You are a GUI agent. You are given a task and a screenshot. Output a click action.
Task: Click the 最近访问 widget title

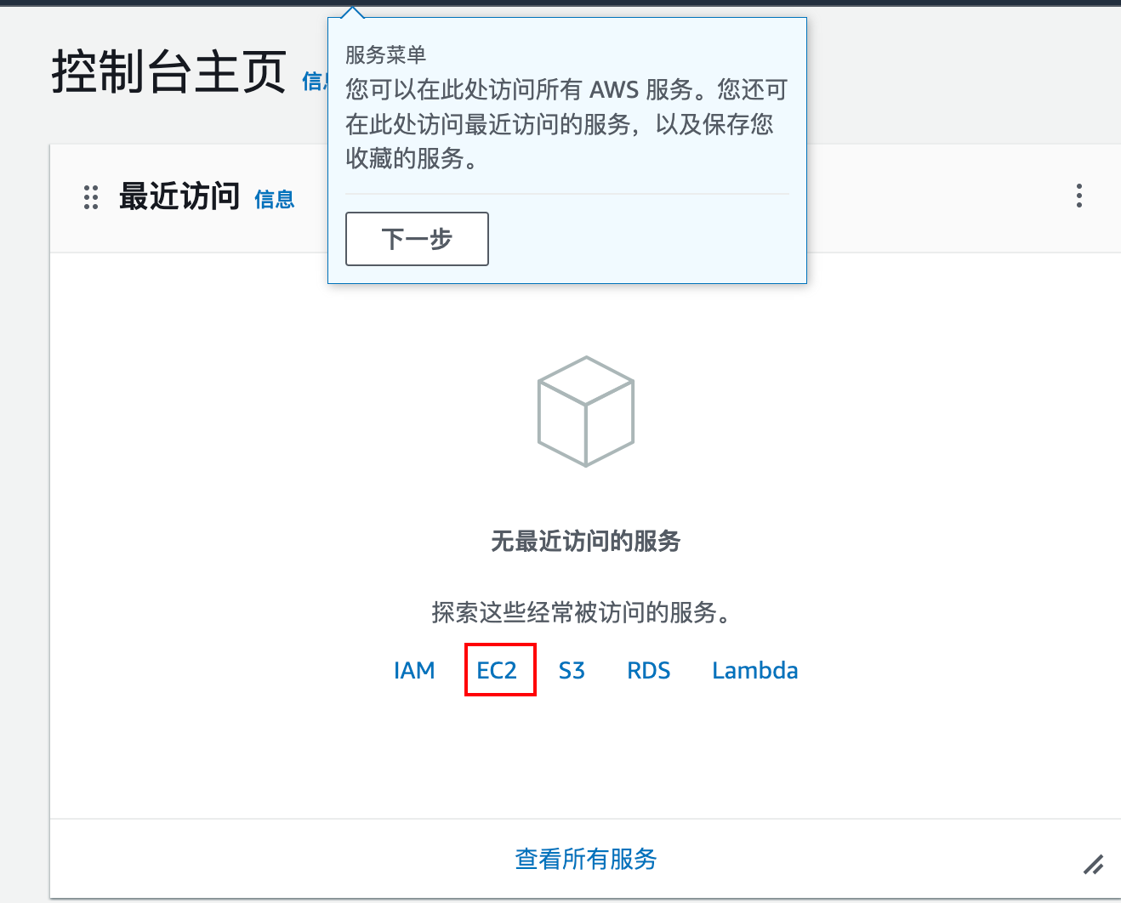click(179, 196)
